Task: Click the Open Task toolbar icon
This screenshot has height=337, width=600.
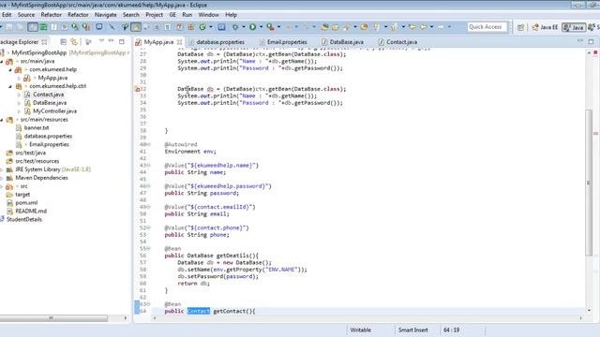Action: (x=336, y=27)
